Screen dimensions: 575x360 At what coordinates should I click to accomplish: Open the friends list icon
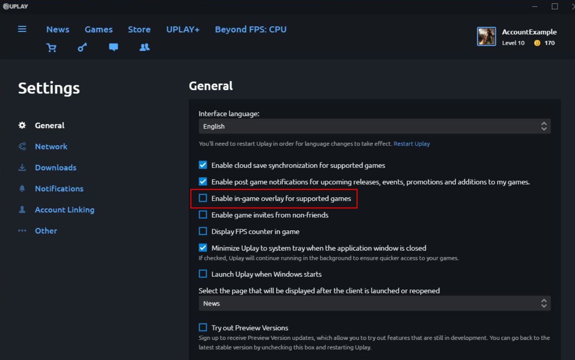pos(144,48)
